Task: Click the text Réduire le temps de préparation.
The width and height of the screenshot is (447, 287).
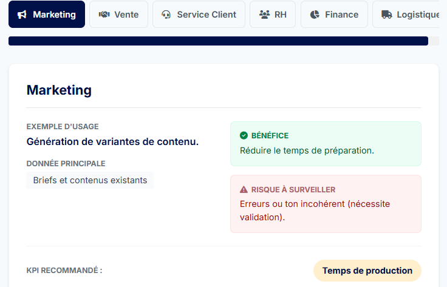Action: [x=307, y=150]
